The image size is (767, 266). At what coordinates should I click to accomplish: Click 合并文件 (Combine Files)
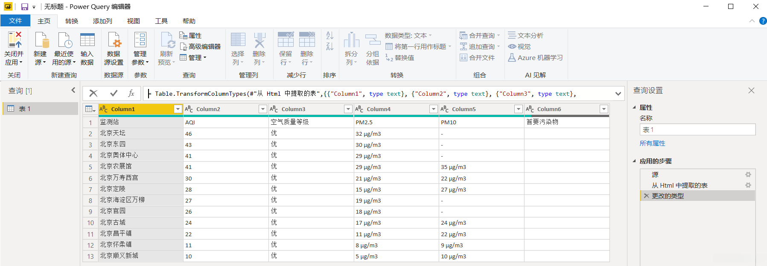pos(477,58)
